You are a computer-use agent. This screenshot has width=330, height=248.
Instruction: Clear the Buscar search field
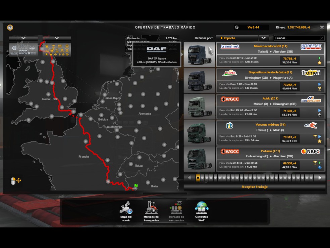322,38
